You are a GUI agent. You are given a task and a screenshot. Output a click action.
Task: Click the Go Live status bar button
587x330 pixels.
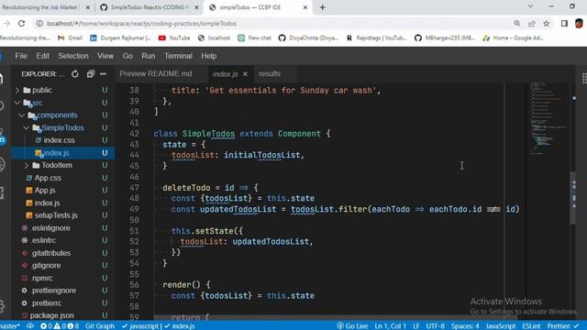[x=352, y=326]
